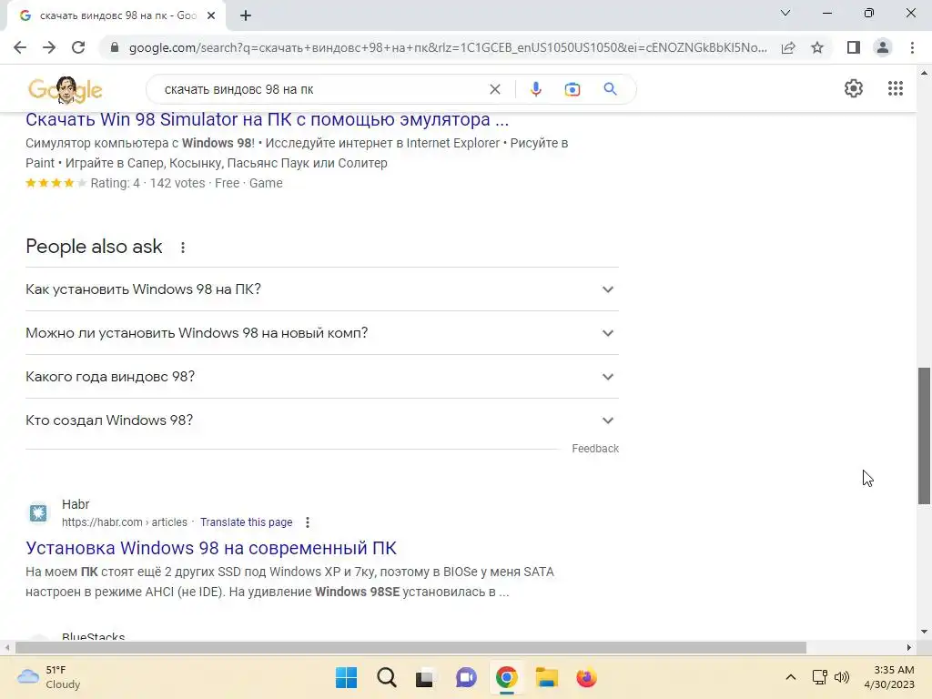Click the Google doodle logo
The height and width of the screenshot is (699, 932).
(x=66, y=89)
